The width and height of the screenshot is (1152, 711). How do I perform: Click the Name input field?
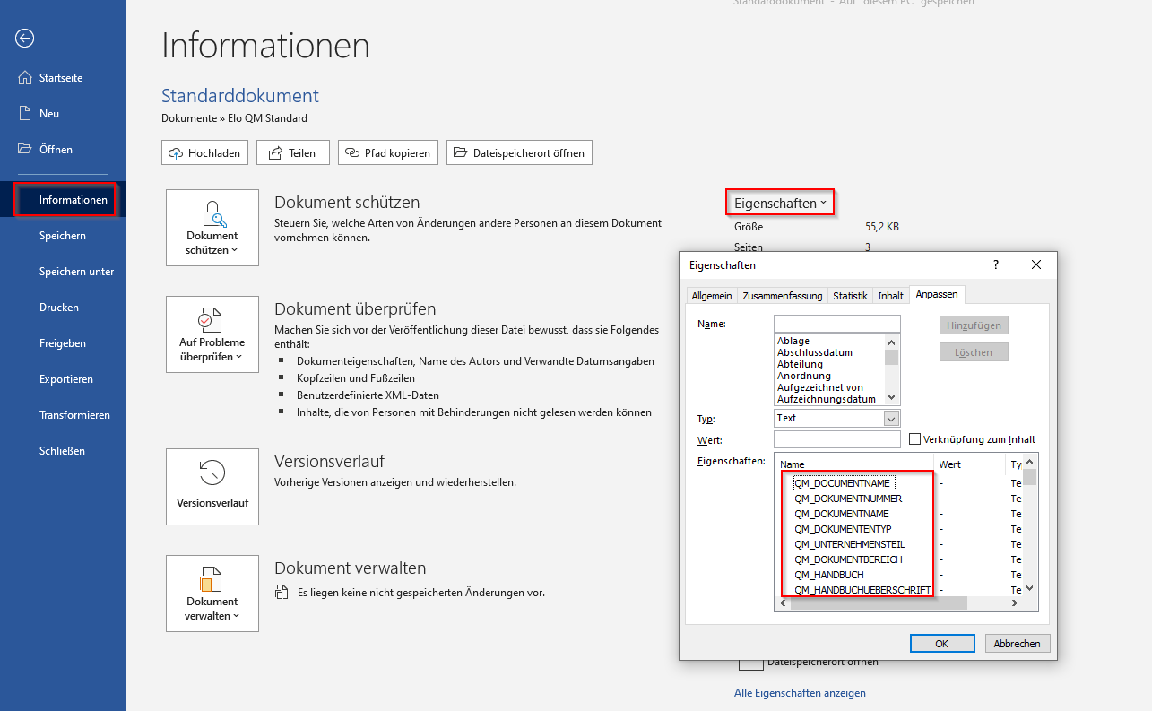[x=836, y=324]
